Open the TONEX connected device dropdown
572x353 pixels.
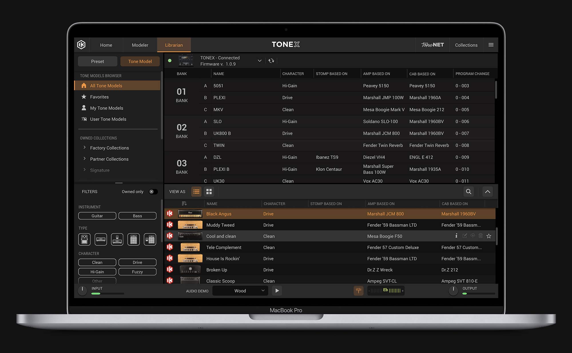[259, 61]
